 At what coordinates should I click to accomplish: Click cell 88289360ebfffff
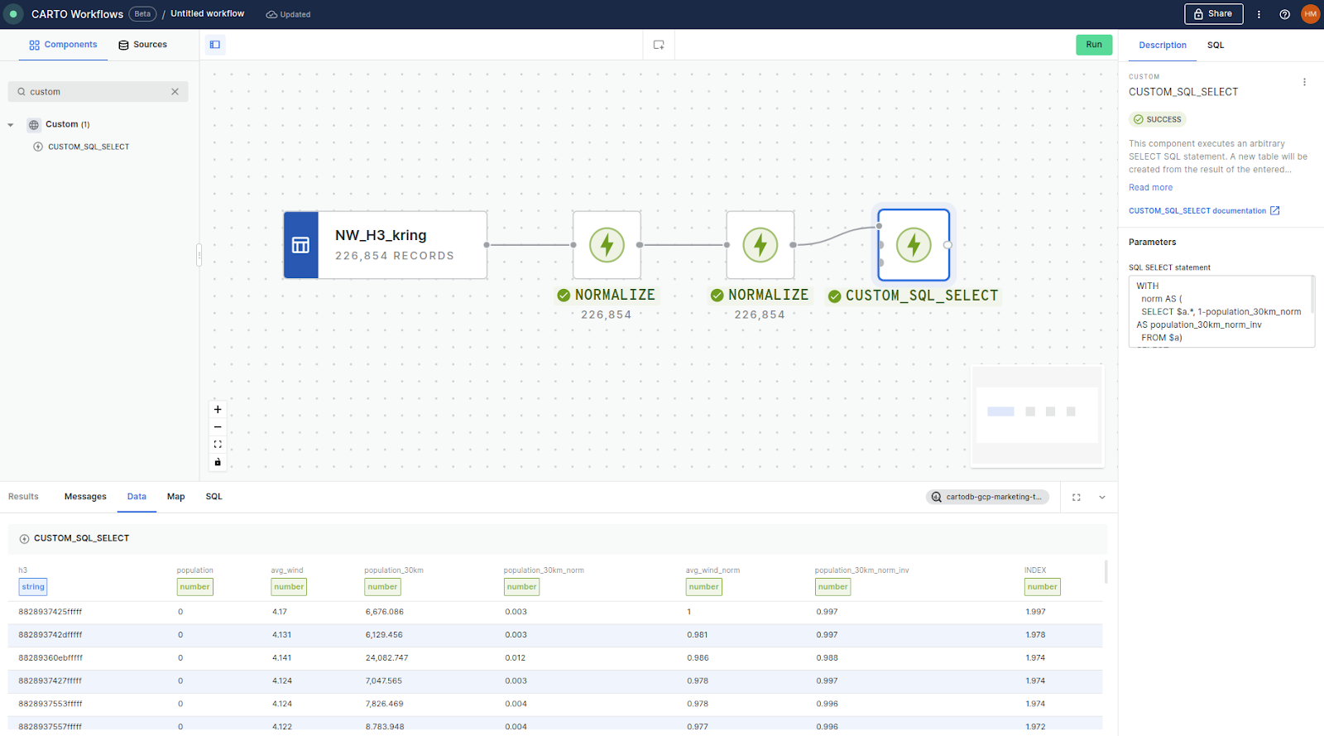[50, 658]
